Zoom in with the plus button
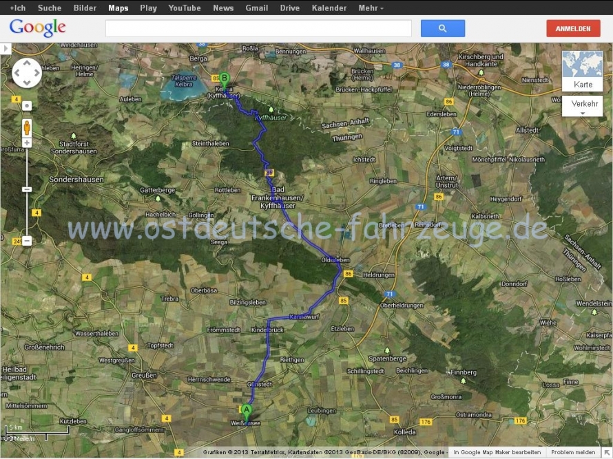 27,143
